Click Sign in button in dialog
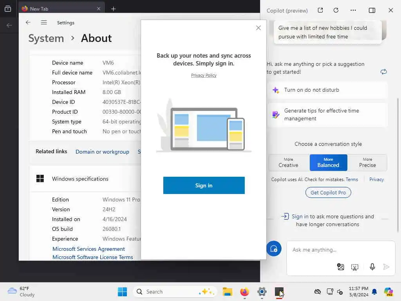The image size is (401, 301). [x=204, y=185]
